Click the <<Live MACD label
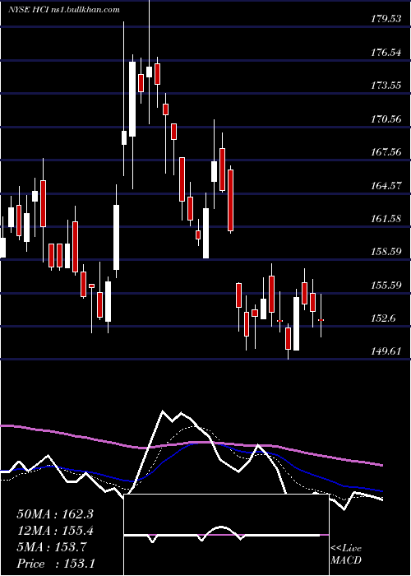This screenshot has width=411, height=576. pos(346,555)
